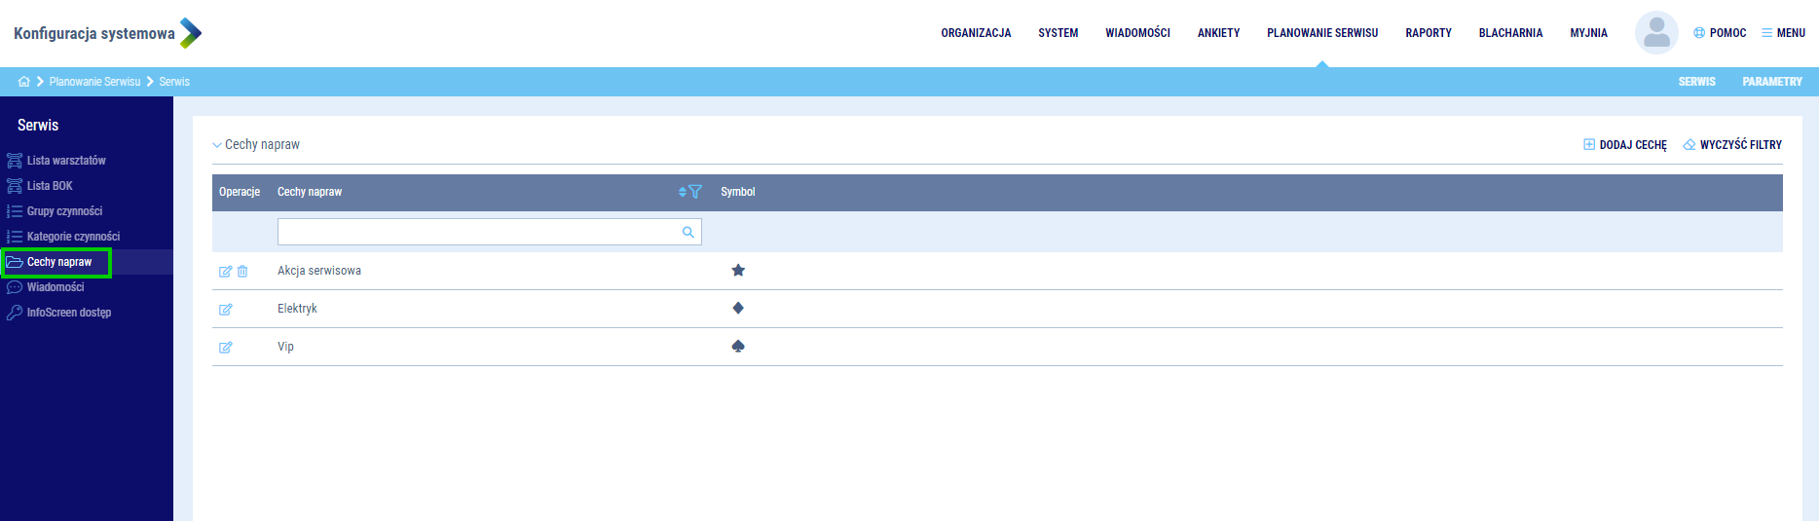Image resolution: width=1819 pixels, height=521 pixels.
Task: Open InfoScreen dostęp in sidebar
Action: 68,313
